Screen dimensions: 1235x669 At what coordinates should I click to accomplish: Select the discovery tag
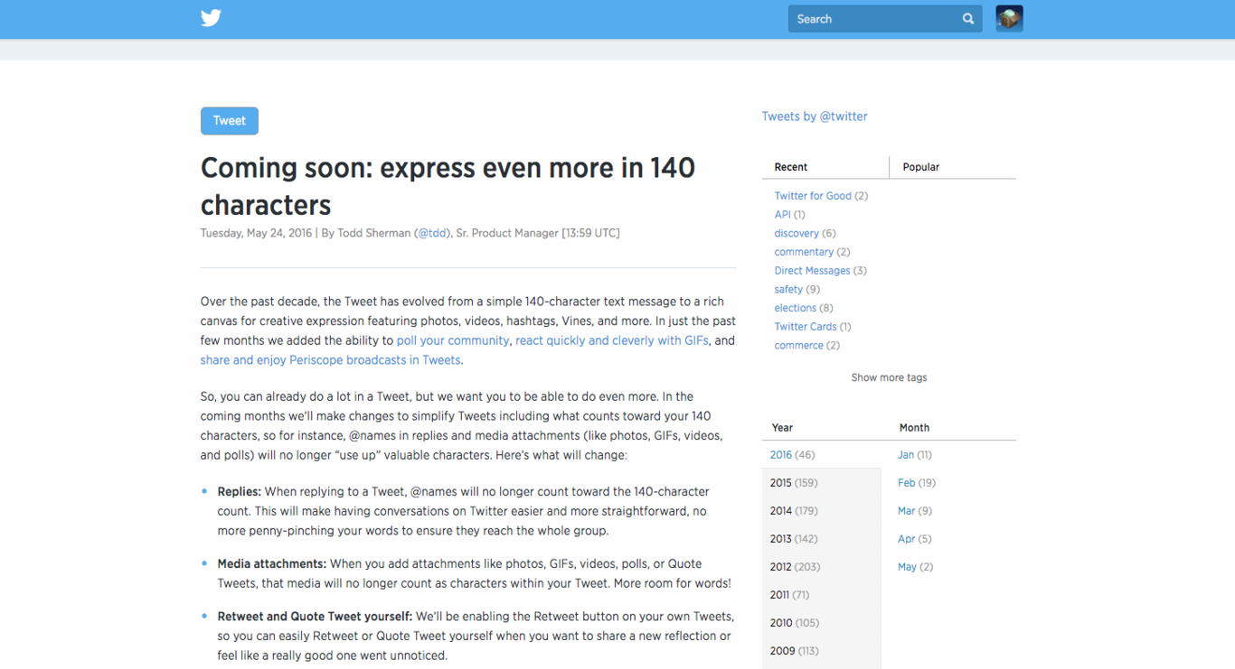(797, 234)
